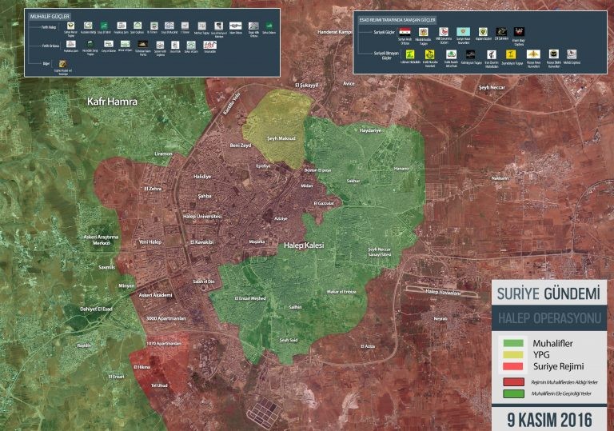This screenshot has height=431, width=614.
Task: Click the Syrian flag icon under Suriyeli Güçler
Action: [x=406, y=32]
